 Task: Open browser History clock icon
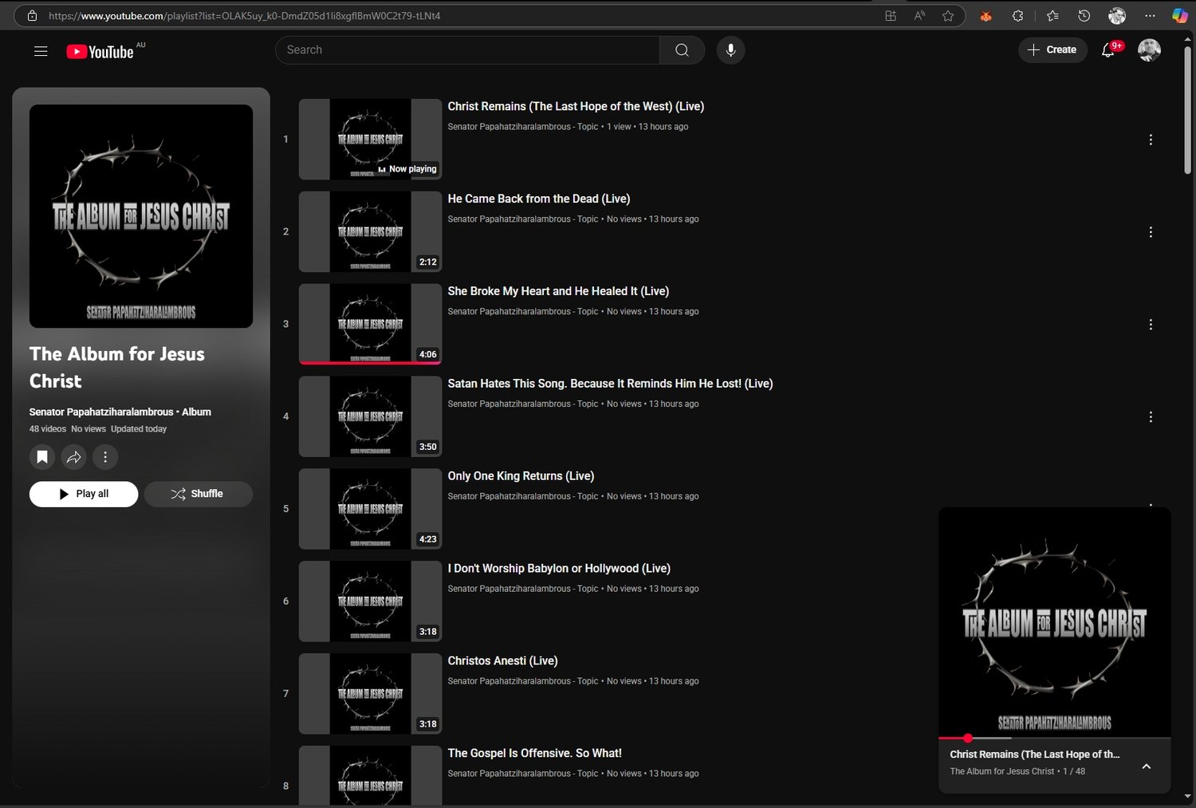(x=1084, y=16)
